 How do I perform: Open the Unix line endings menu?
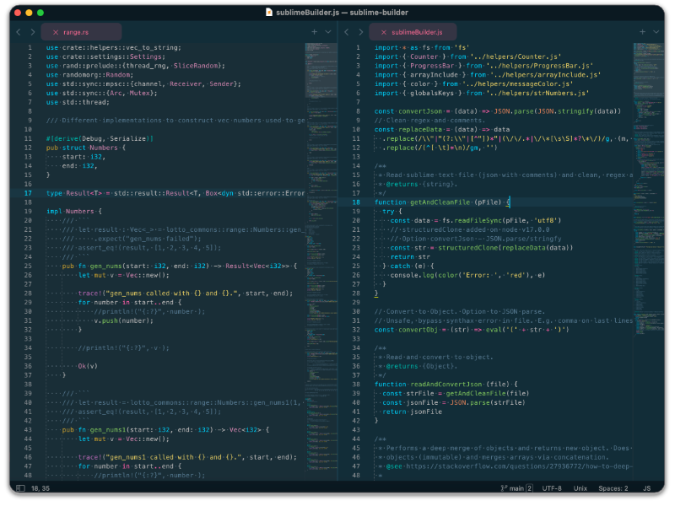click(580, 488)
